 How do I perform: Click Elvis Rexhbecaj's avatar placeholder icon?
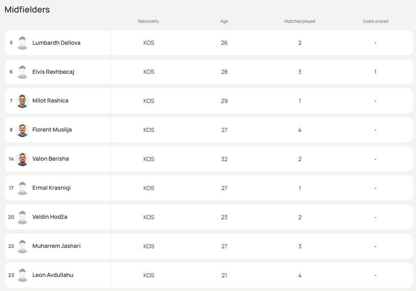pyautogui.click(x=22, y=72)
